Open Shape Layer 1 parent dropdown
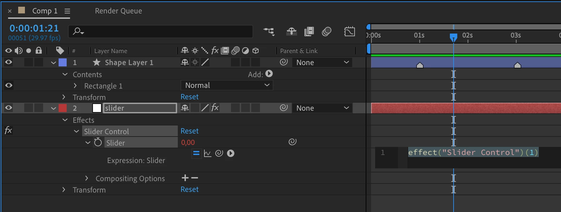 coord(322,62)
